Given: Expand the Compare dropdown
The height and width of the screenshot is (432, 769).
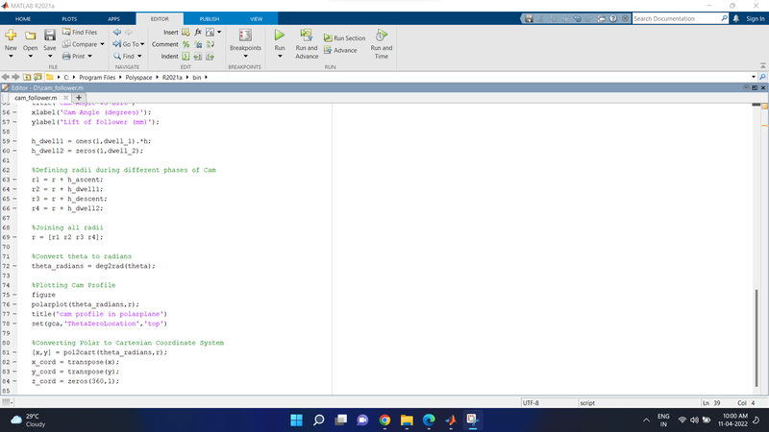Looking at the screenshot, I should tap(102, 44).
